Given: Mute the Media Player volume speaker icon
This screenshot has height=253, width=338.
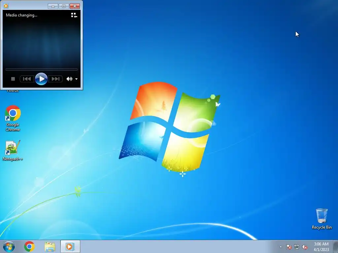Looking at the screenshot, I should pos(69,79).
